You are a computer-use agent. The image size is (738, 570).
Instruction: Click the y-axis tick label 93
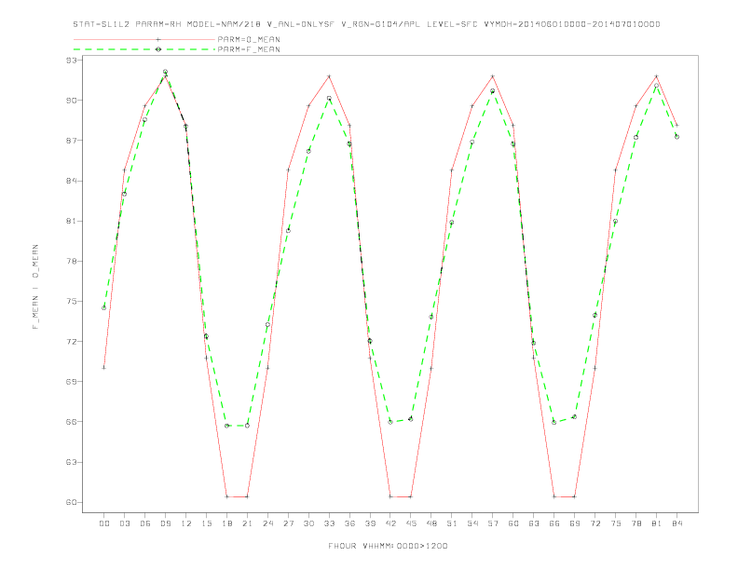click(71, 61)
